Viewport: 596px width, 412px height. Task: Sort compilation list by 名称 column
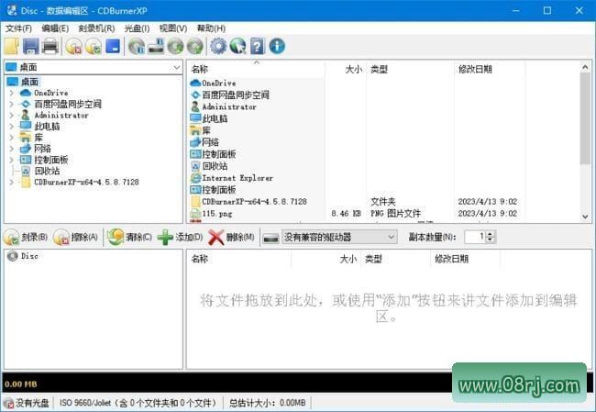tap(239, 259)
